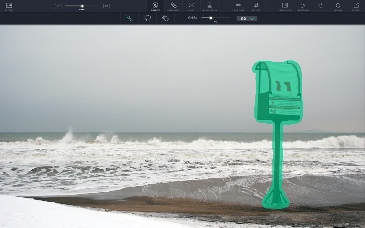Undo with Rückgängig

pyautogui.click(x=302, y=6)
